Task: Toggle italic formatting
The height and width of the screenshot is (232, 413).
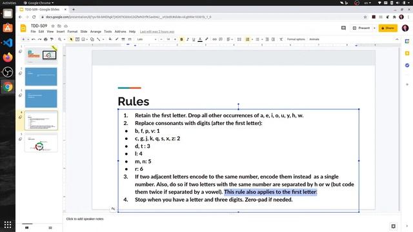Action: (188, 39)
